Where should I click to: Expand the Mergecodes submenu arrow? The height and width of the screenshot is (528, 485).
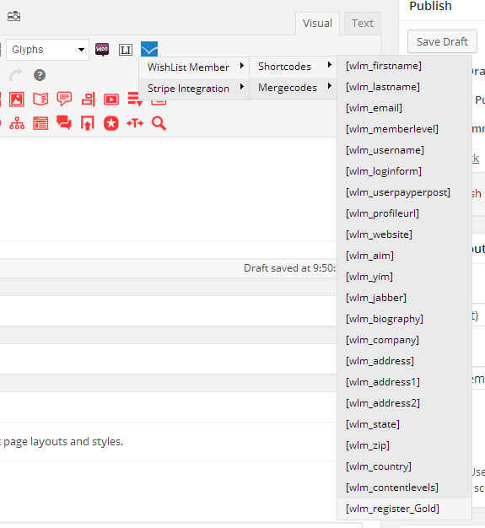click(330, 86)
